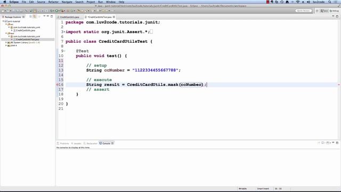
Task: Maximize the Package Explorer view
Action: point(52,17)
